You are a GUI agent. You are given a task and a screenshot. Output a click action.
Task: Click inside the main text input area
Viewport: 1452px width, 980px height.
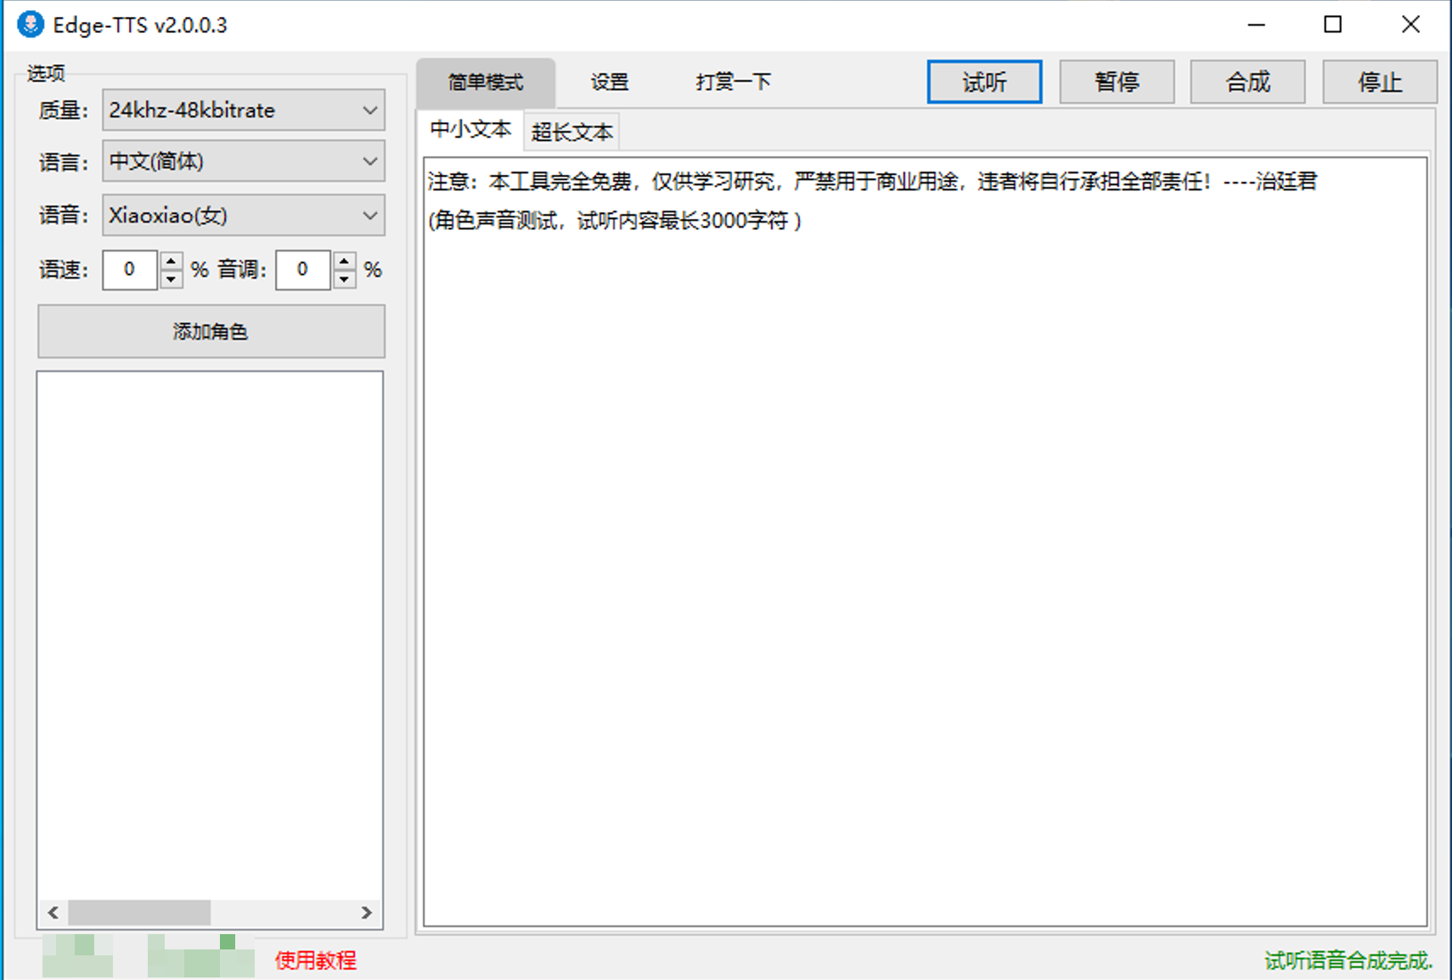click(926, 542)
